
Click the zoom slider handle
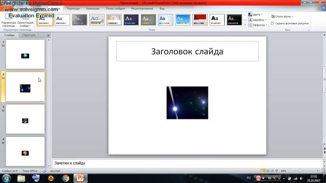click(300, 171)
